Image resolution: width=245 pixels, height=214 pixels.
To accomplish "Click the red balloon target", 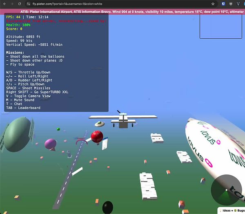I will click(97, 137).
